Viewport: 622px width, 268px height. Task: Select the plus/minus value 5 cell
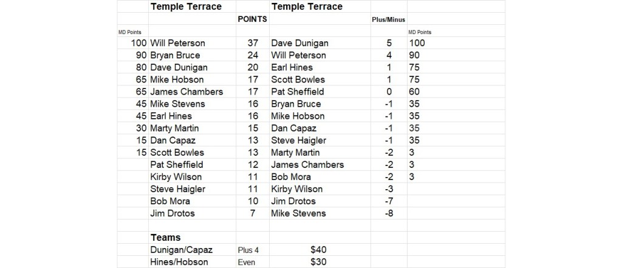pyautogui.click(x=389, y=43)
